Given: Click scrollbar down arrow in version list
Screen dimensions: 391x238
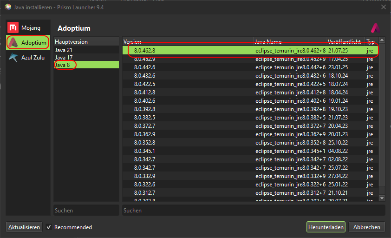Looking at the screenshot, I should click(x=382, y=198).
